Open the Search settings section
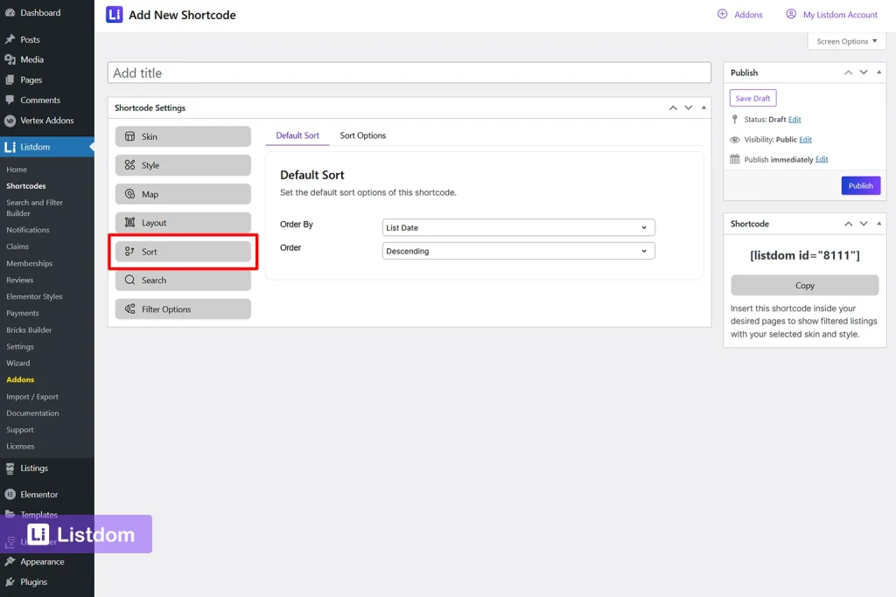Viewport: 896px width, 597px height. pos(182,280)
